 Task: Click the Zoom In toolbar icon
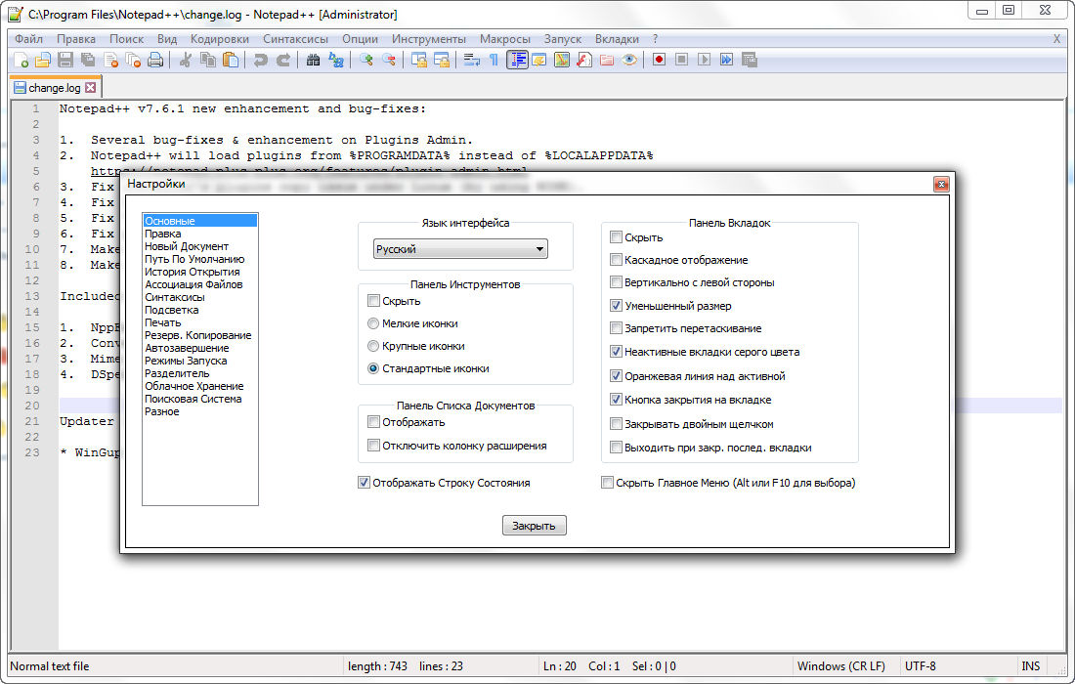point(366,61)
